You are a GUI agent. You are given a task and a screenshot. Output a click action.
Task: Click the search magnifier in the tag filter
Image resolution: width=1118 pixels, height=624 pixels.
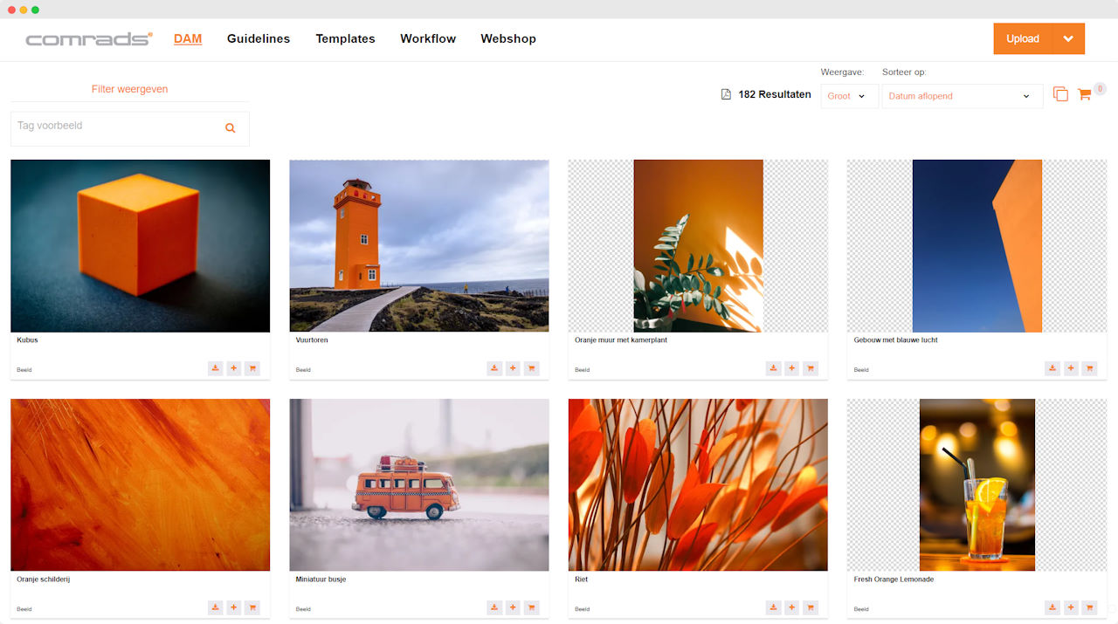tap(230, 127)
